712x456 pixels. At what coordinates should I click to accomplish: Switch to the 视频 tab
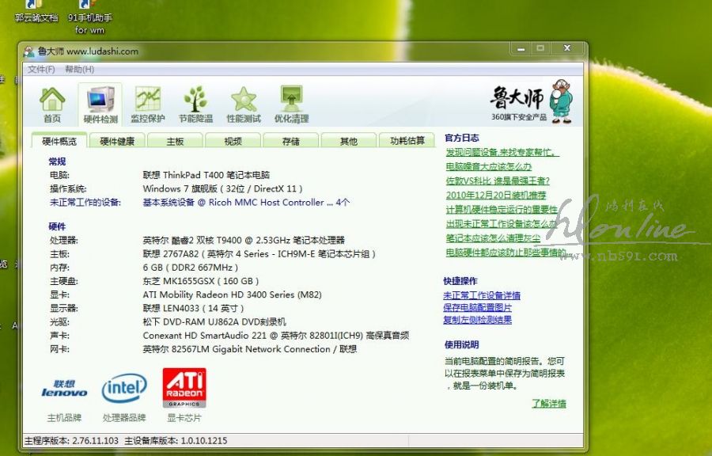tap(233, 141)
